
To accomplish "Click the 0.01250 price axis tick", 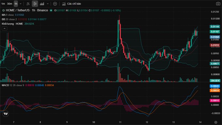I will (215, 12).
